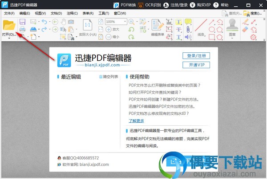Open the Form (表单) menu
The image size is (267, 179).
pos(88,13)
